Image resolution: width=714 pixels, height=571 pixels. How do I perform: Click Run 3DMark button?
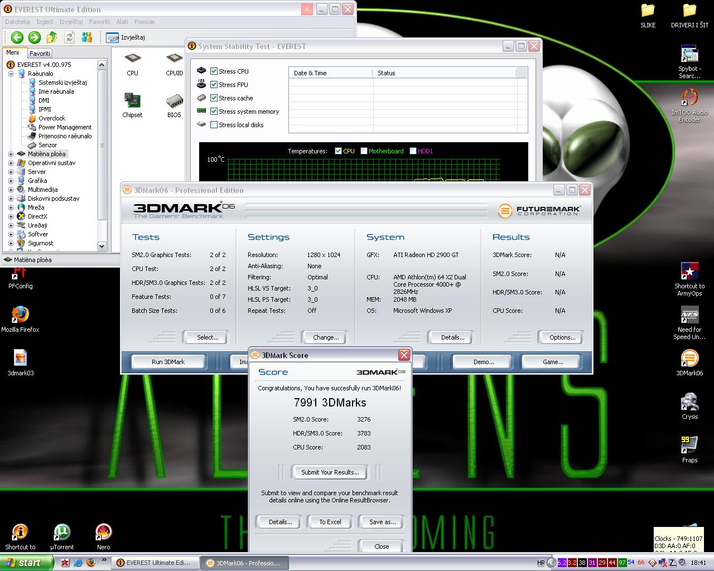click(168, 362)
